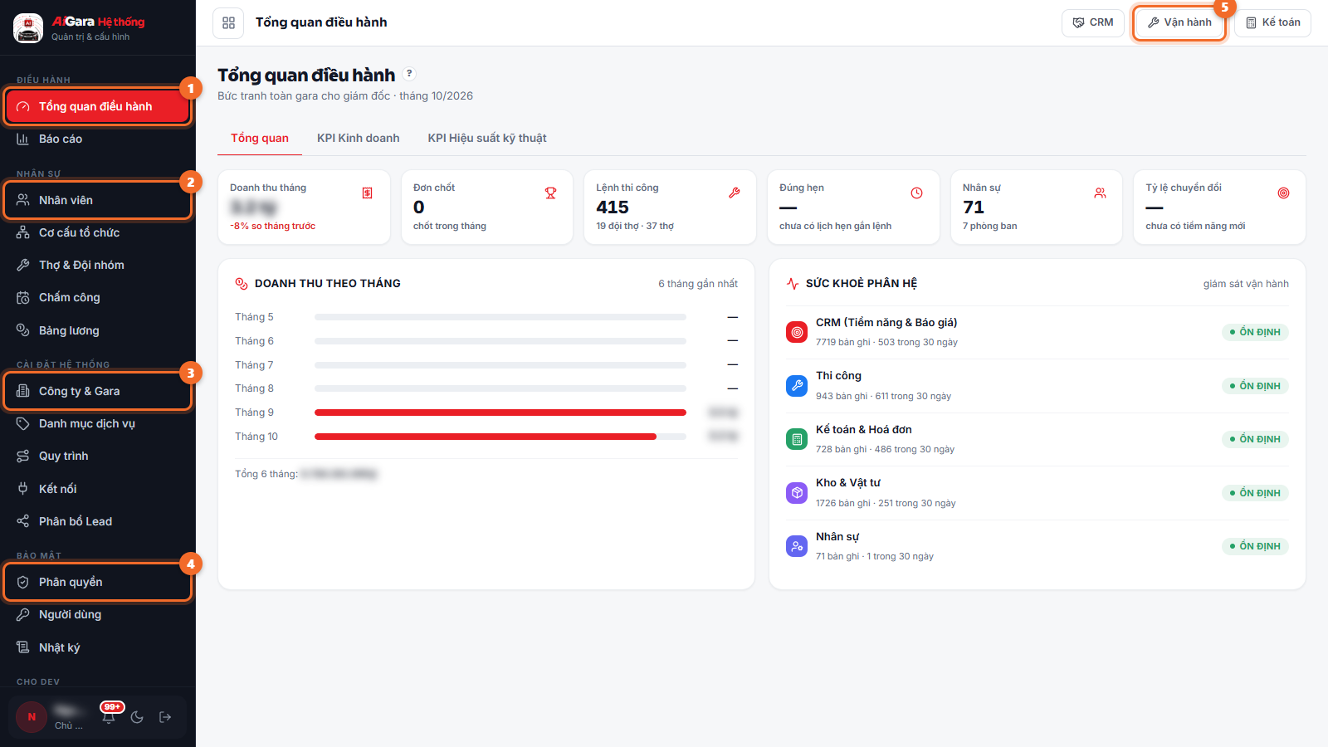1328x747 pixels.
Task: Click people icon on Nhân sự card
Action: [1100, 193]
